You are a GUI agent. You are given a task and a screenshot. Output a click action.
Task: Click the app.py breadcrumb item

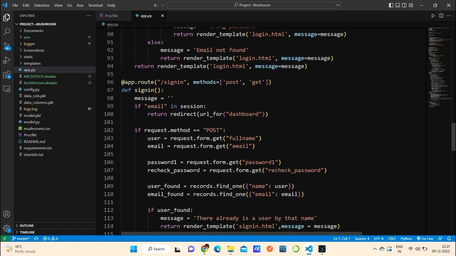(x=110, y=24)
